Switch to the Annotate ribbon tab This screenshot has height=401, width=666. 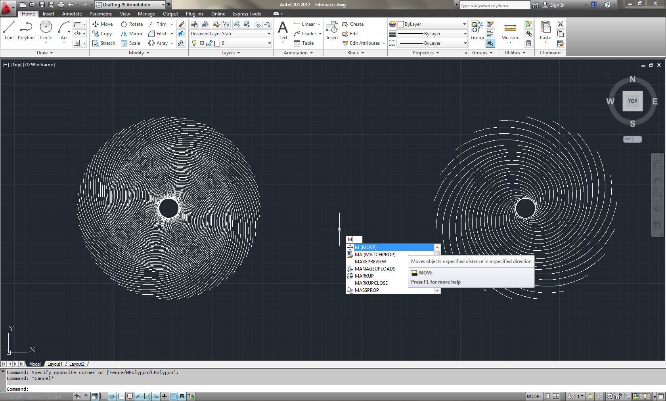point(72,14)
